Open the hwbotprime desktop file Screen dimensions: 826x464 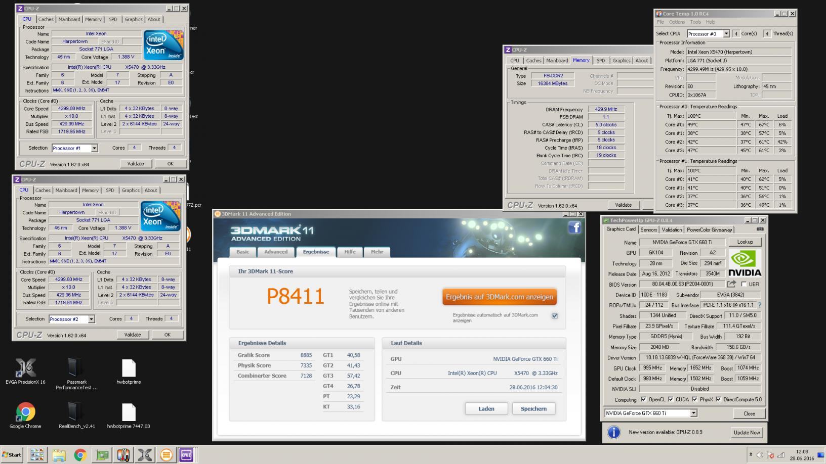tap(129, 372)
